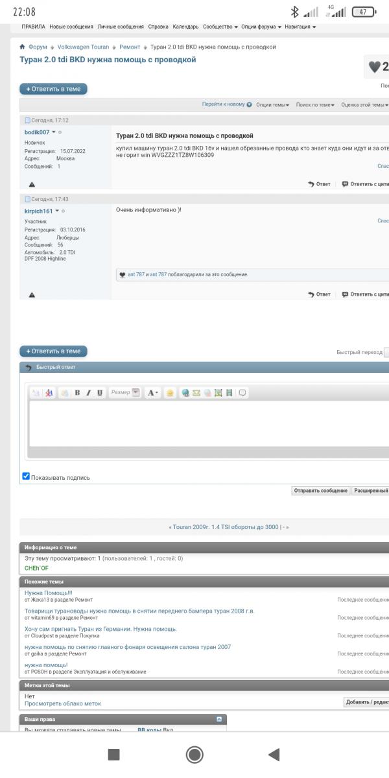Collapse the 'Ваши права' panel

coord(219,719)
